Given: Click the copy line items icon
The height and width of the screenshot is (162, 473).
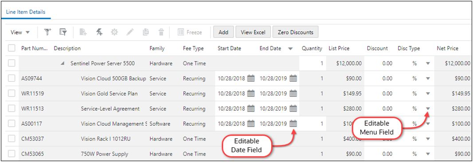Looking at the screenshot, I should pos(146,32).
